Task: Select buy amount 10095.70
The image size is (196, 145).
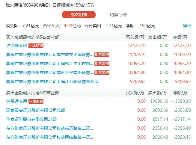Action: point(137,64)
